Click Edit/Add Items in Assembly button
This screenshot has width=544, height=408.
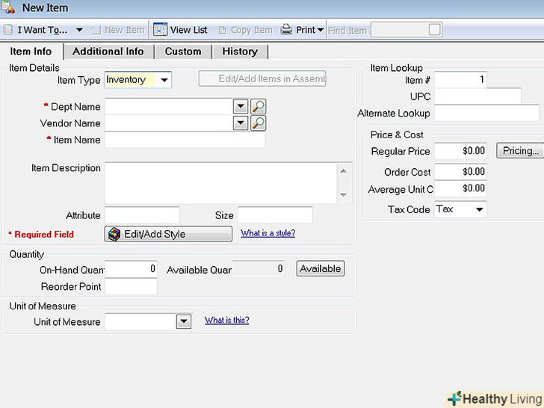pos(262,78)
